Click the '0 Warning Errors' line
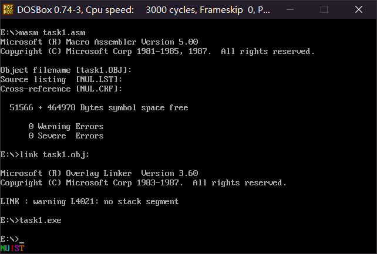 (66, 127)
